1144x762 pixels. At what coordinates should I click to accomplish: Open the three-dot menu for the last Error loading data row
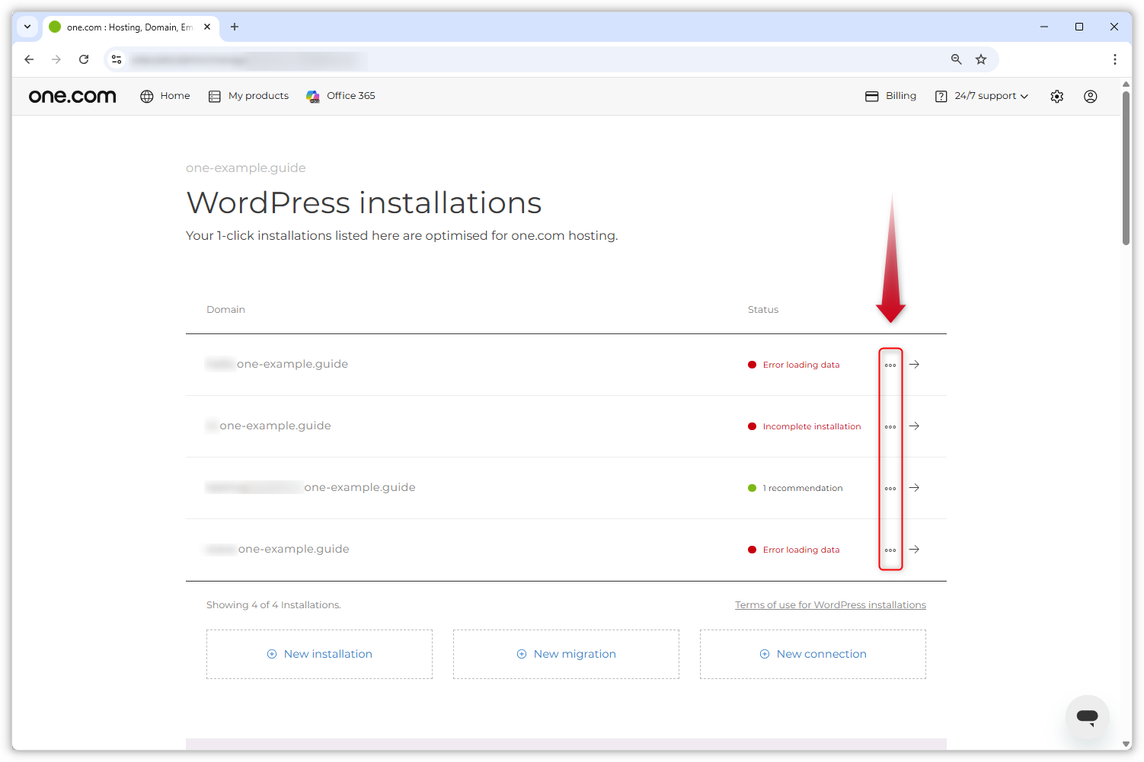(890, 550)
